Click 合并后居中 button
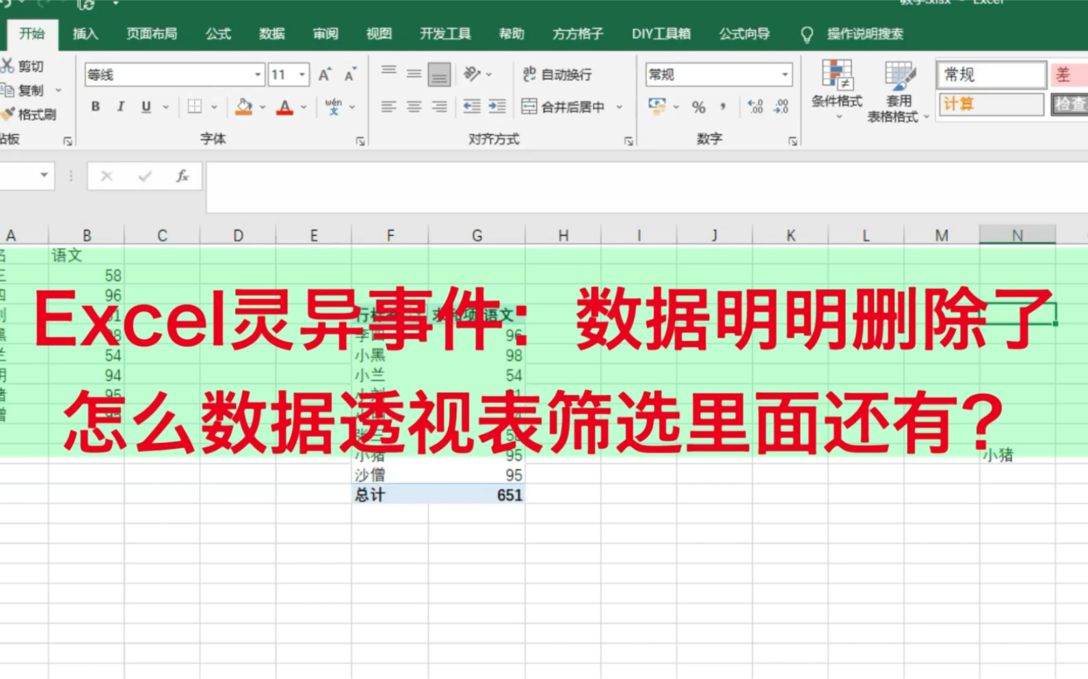This screenshot has width=1088, height=679. pyautogui.click(x=563, y=107)
